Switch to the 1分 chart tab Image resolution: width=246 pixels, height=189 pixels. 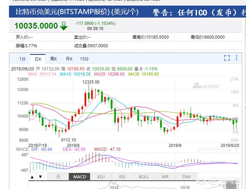click(22, 59)
